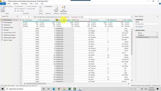Switch to the Home ribbon tab
The width and height of the screenshot is (161, 91).
[9, 4]
